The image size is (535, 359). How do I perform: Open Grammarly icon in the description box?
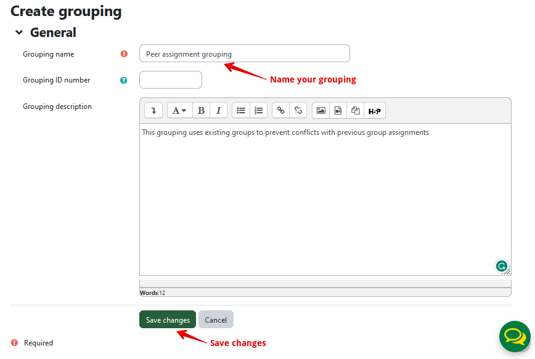point(502,266)
